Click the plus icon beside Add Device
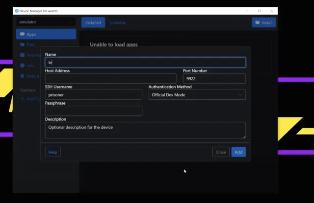The width and height of the screenshot is (314, 203). [x=22, y=99]
